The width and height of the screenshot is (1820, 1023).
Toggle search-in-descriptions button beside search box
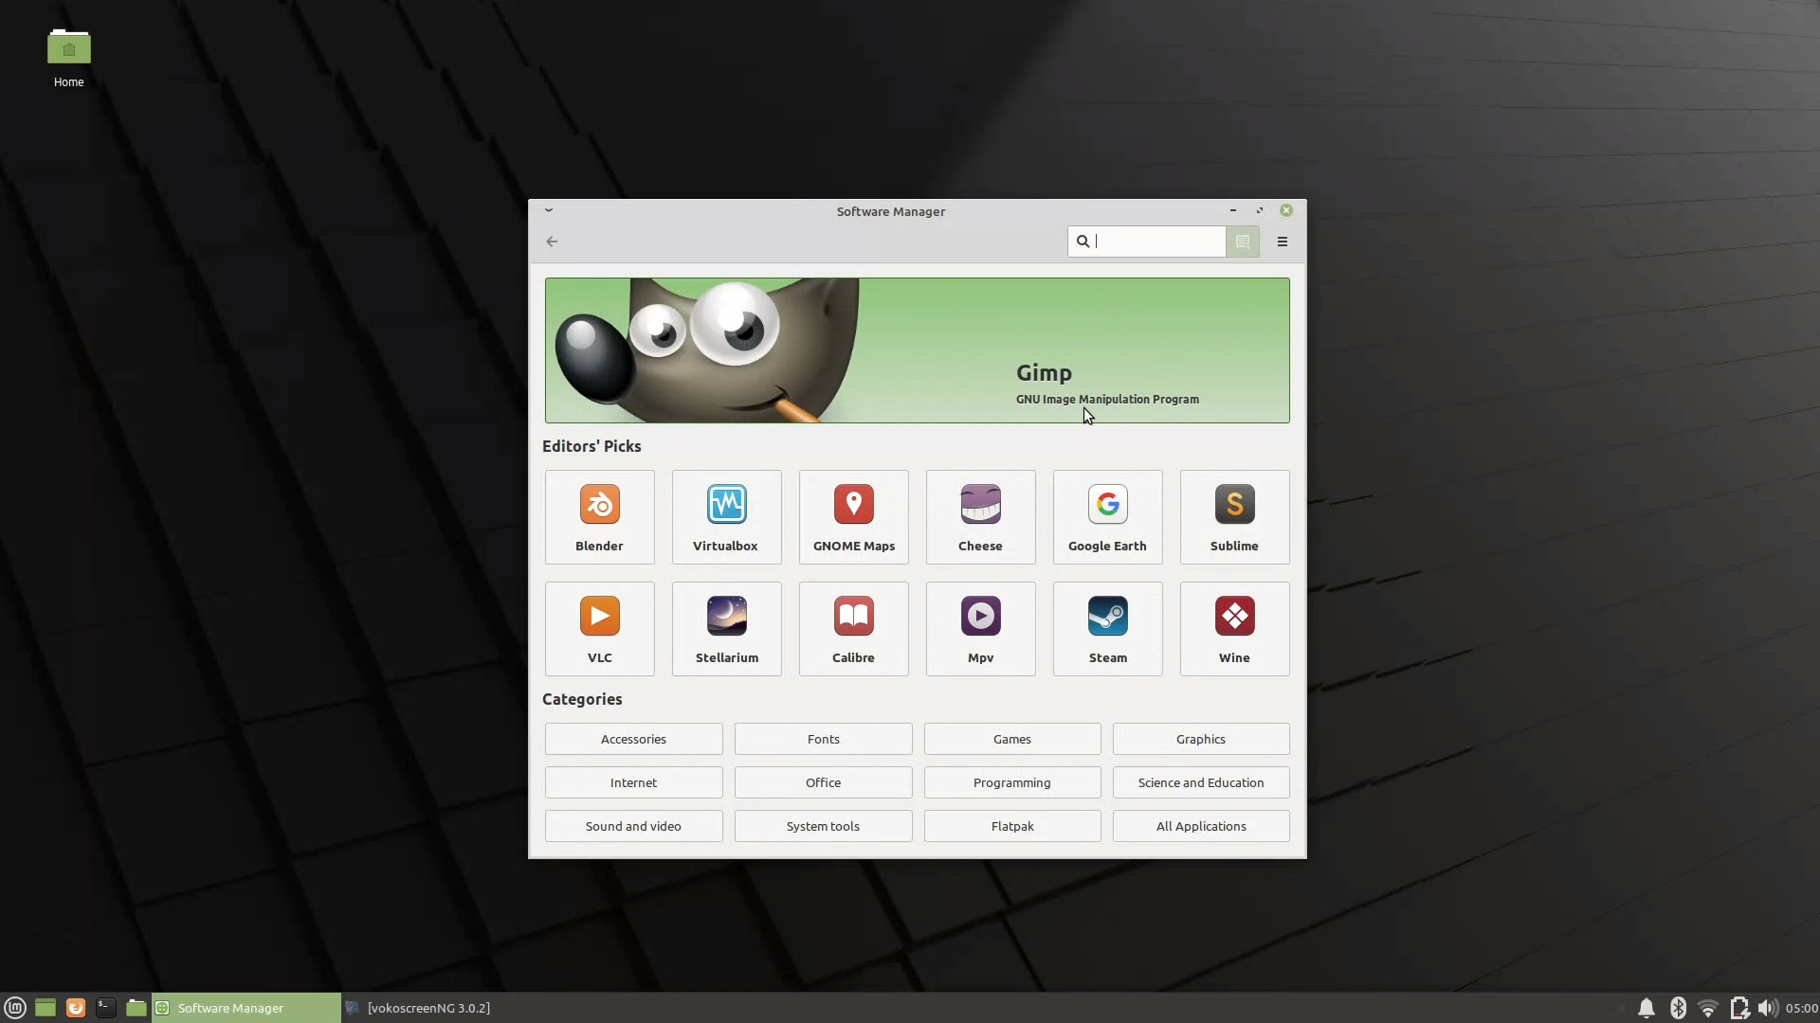[1243, 242]
